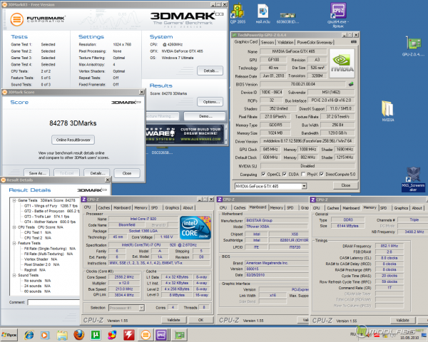Click Save As... in the 3DMark Score window
This screenshot has width=428, height=342.
(37, 173)
